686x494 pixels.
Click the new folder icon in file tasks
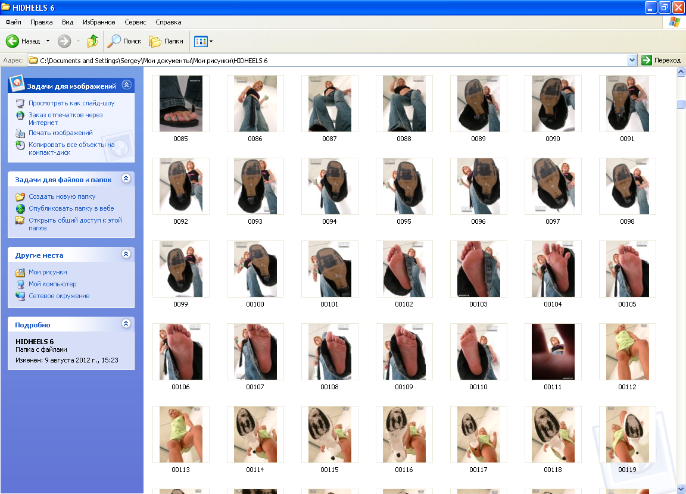20,197
